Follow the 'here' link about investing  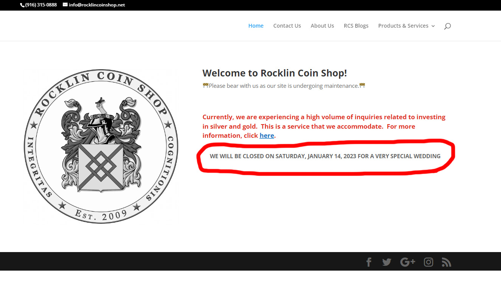coord(267,135)
